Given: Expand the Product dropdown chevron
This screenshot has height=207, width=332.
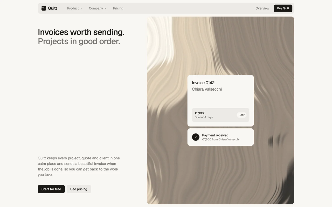Looking at the screenshot, I should tap(81, 8).
